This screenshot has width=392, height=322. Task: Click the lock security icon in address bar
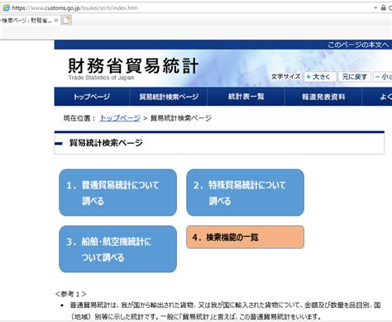point(383,7)
